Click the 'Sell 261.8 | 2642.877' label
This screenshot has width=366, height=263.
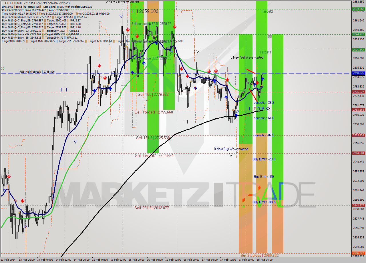point(152,208)
